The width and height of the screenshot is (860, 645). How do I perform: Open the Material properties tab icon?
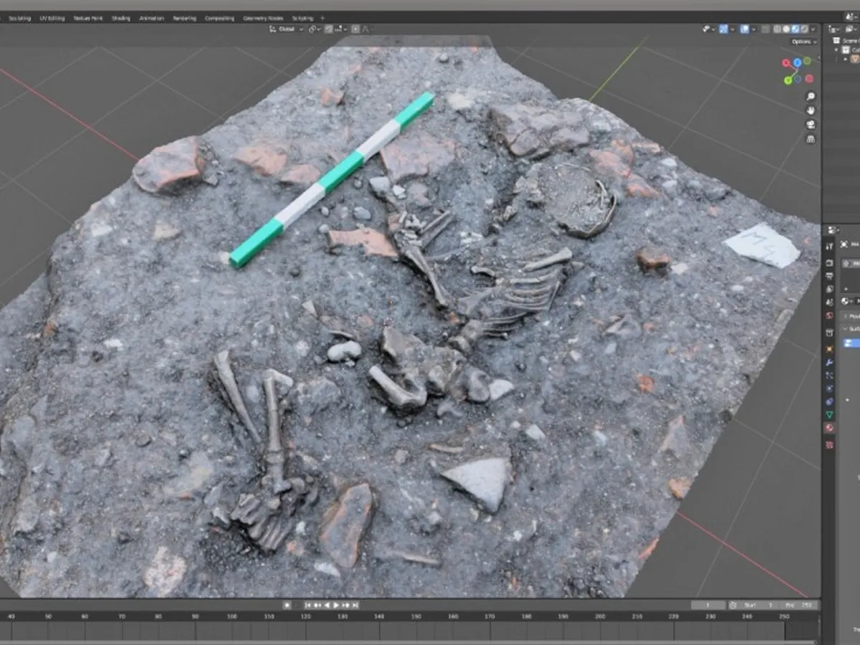click(x=829, y=428)
